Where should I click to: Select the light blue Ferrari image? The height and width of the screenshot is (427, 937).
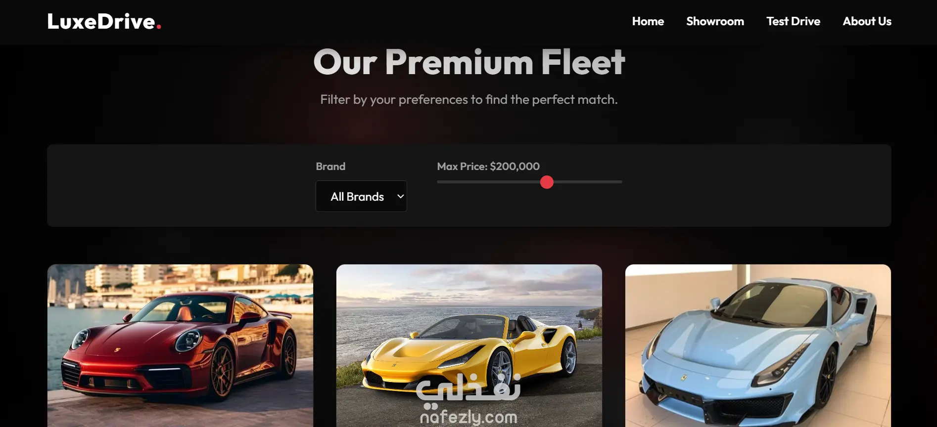tap(758, 345)
